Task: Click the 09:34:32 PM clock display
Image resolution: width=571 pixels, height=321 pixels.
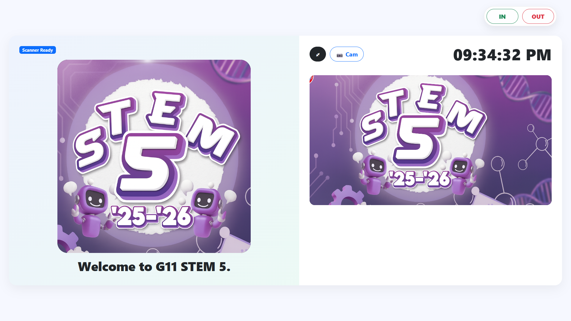Action: point(502,55)
